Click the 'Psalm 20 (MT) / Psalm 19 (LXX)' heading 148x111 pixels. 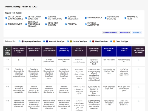(x=21, y=7)
